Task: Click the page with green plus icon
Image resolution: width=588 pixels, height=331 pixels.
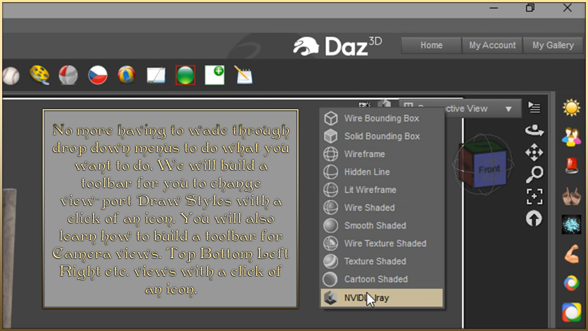Action: point(215,75)
